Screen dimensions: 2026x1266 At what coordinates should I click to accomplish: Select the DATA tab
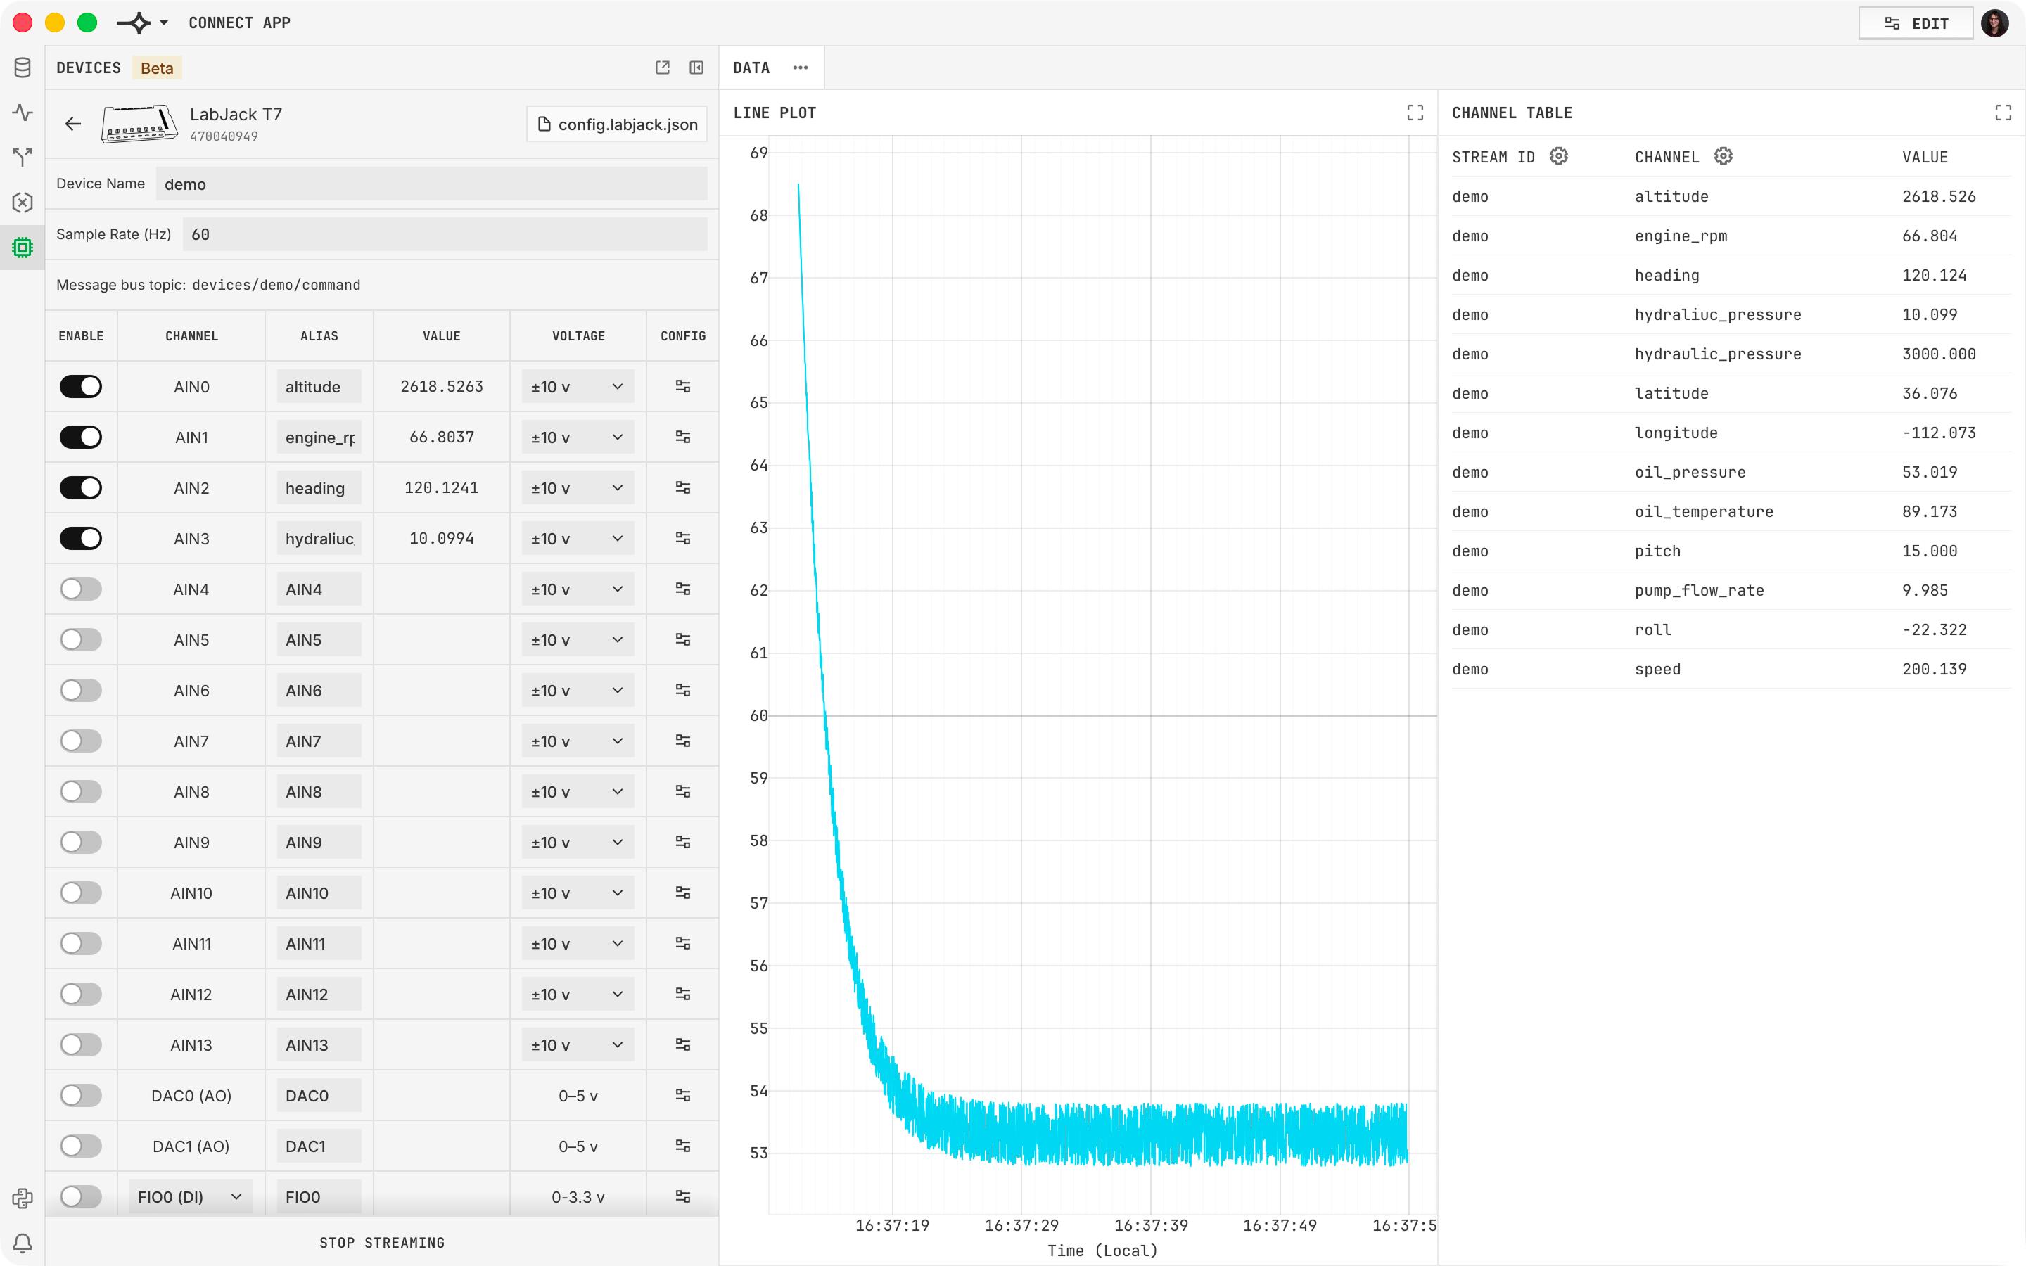click(751, 68)
